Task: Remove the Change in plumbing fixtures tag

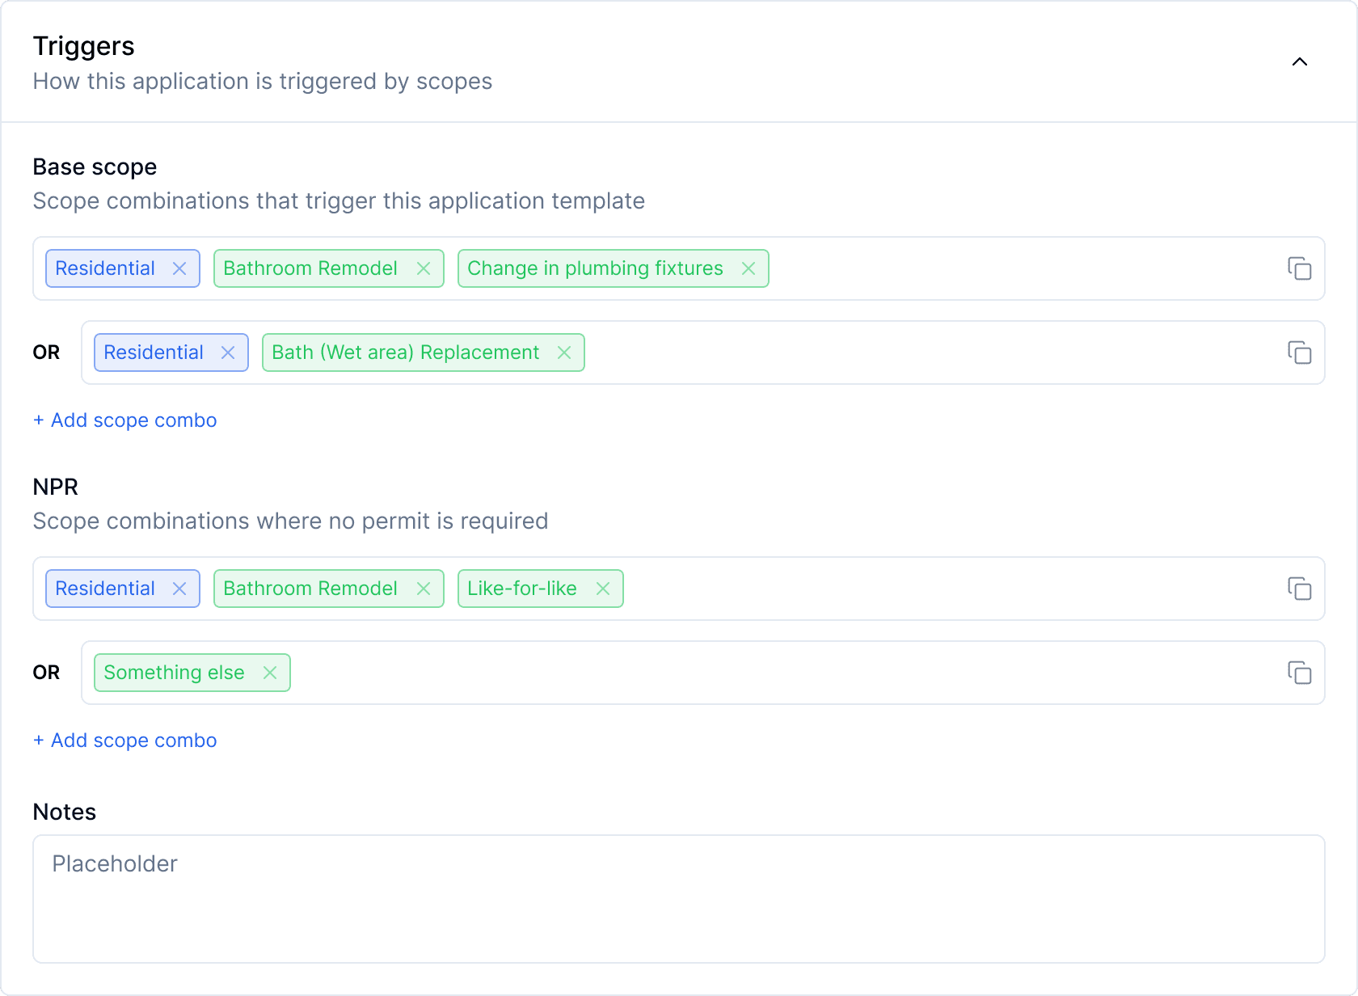Action: (x=748, y=268)
